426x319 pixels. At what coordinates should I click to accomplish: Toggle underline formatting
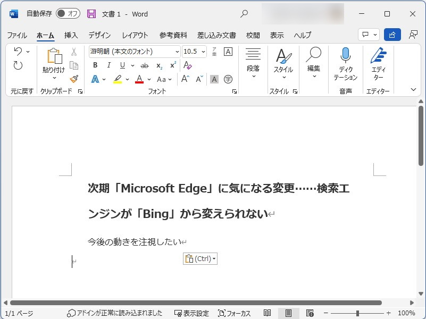click(x=121, y=65)
